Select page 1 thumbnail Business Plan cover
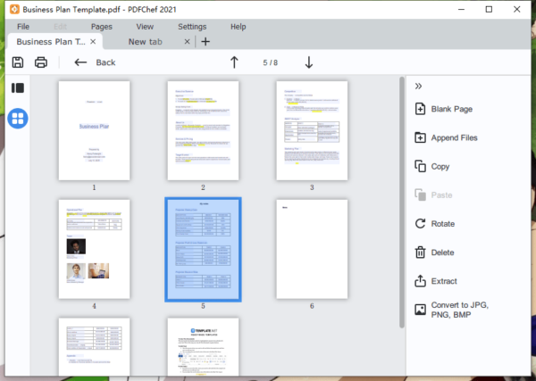This screenshot has height=381, width=536. pyautogui.click(x=94, y=131)
